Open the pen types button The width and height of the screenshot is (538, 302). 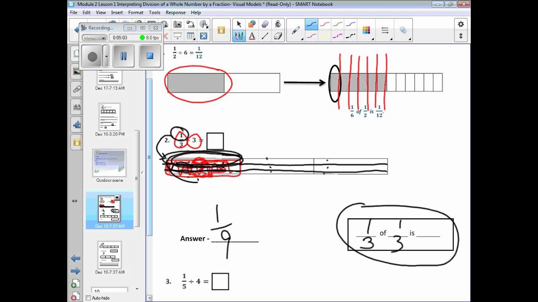[x=296, y=30]
